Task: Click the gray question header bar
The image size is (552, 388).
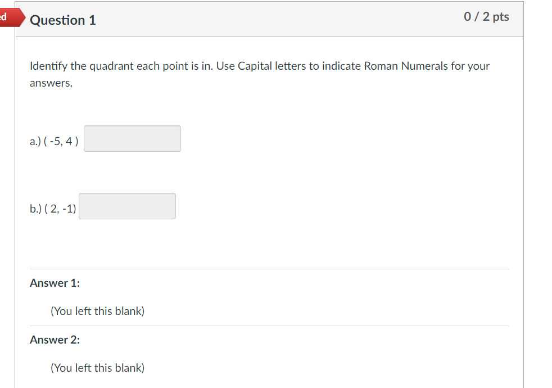Action: (x=281, y=19)
